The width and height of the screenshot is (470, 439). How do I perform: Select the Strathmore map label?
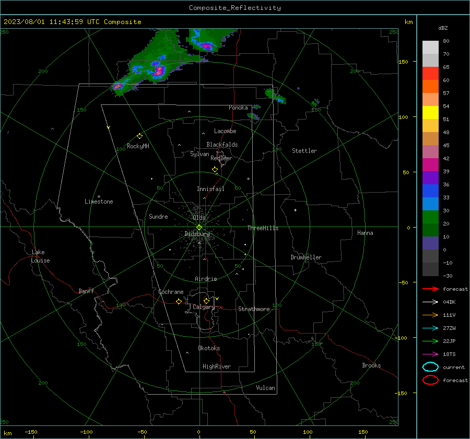(x=254, y=309)
